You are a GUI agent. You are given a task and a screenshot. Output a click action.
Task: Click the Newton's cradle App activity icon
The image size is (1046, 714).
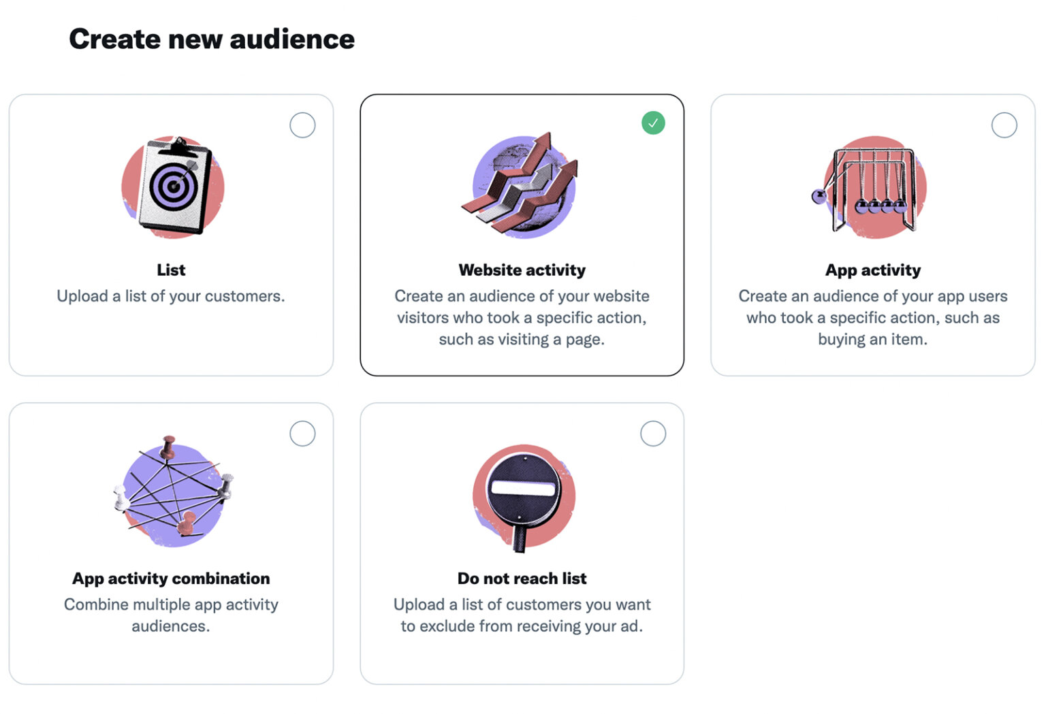tap(872, 187)
